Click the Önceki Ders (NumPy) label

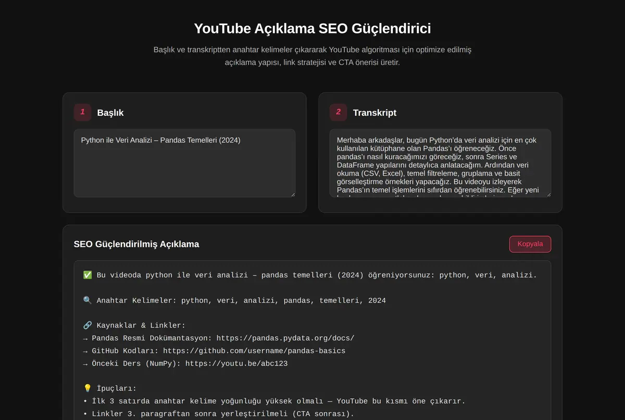click(x=136, y=364)
